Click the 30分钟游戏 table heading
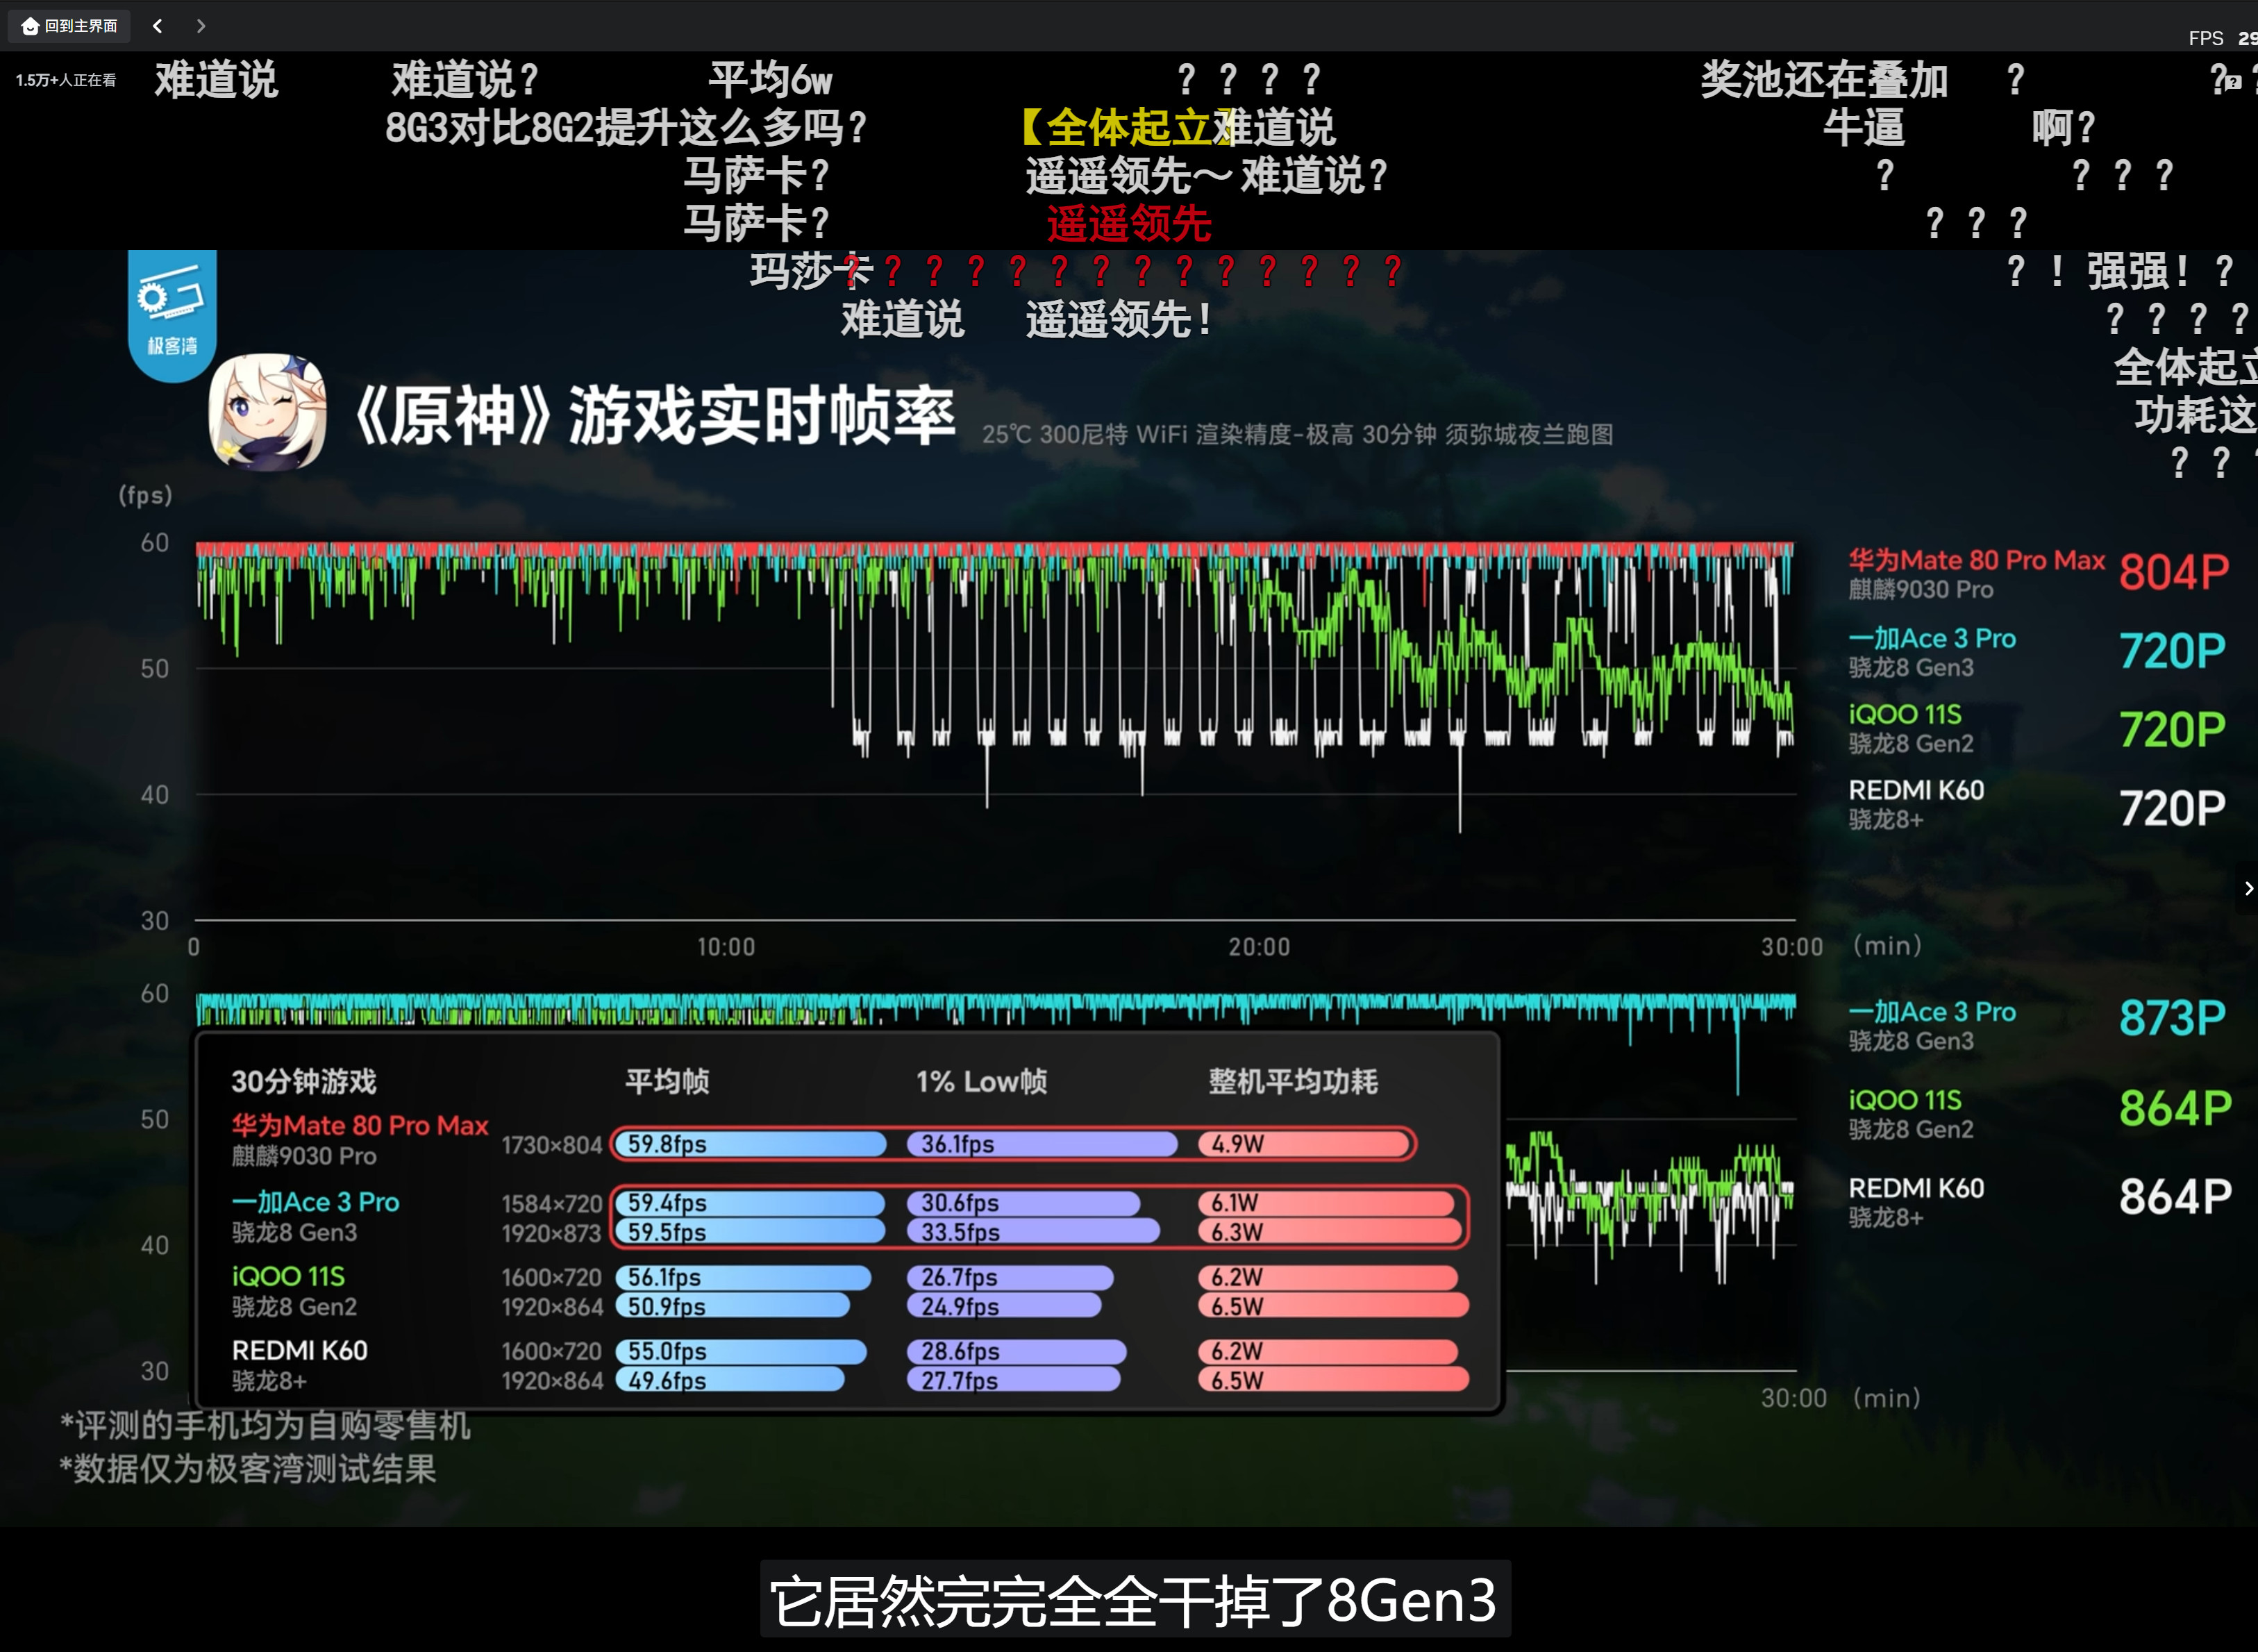Viewport: 2258px width, 1652px height. [304, 1081]
